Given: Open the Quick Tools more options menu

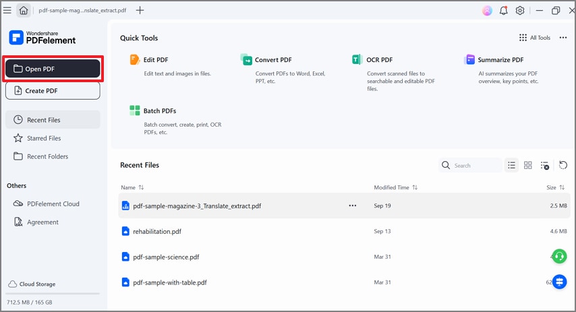Looking at the screenshot, I should click(x=563, y=38).
